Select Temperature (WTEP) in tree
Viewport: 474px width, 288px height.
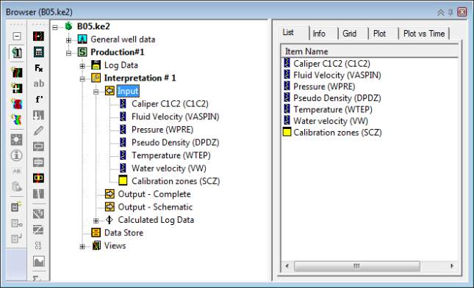171,155
